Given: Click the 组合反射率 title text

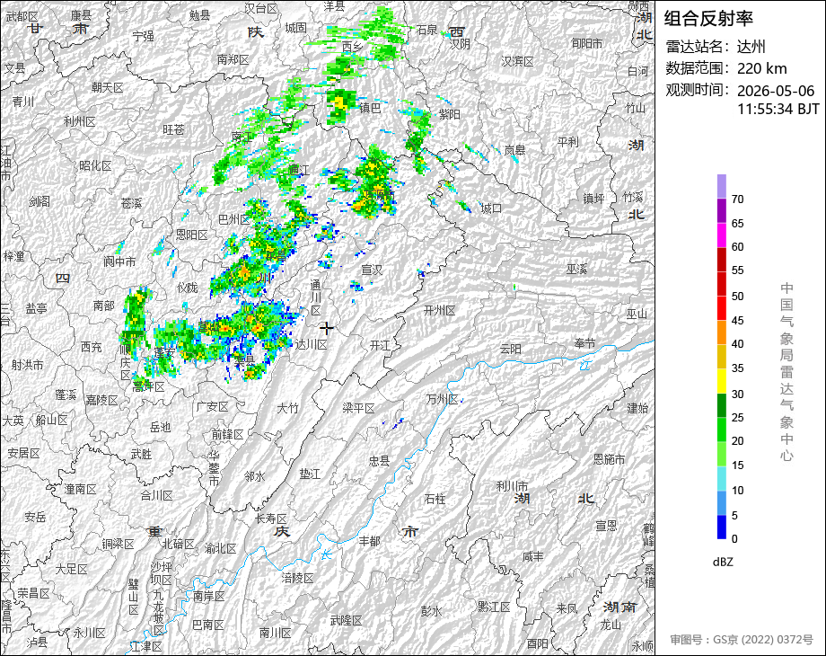Looking at the screenshot, I should 708,19.
